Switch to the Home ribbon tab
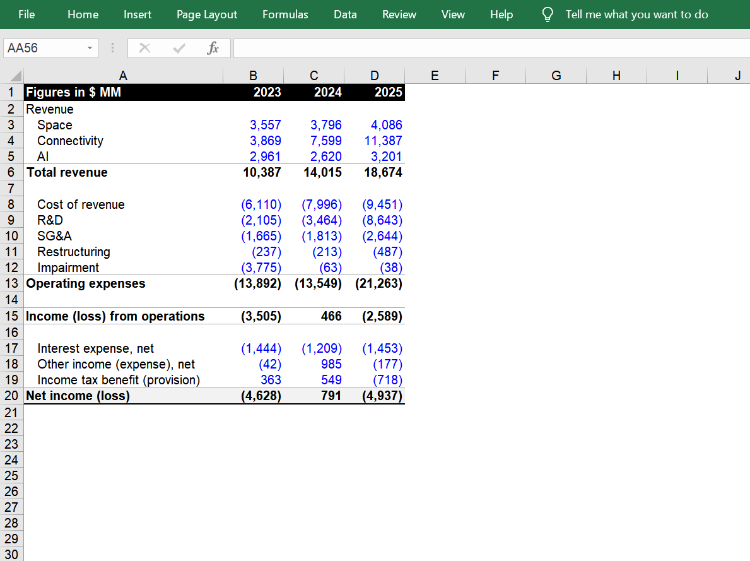Screen dimensions: 750x561 (83, 15)
